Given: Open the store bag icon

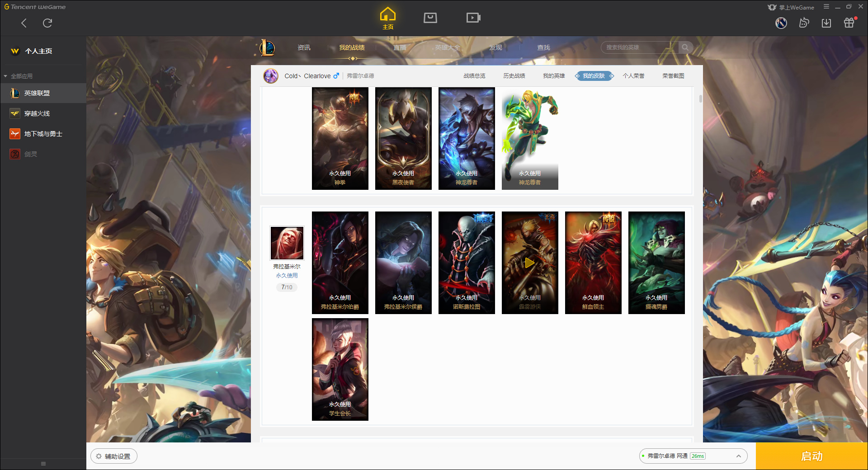Looking at the screenshot, I should pos(430,18).
